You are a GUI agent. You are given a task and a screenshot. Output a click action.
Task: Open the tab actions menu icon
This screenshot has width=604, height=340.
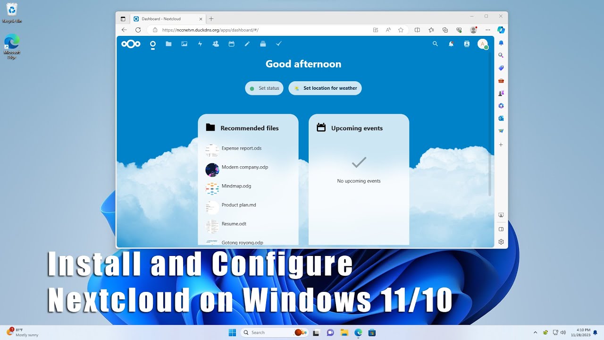tap(123, 19)
